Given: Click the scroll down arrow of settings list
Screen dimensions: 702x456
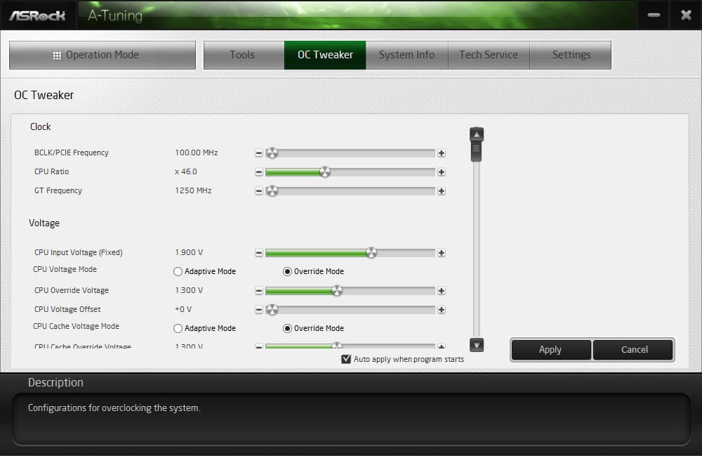Looking at the screenshot, I should [x=477, y=346].
